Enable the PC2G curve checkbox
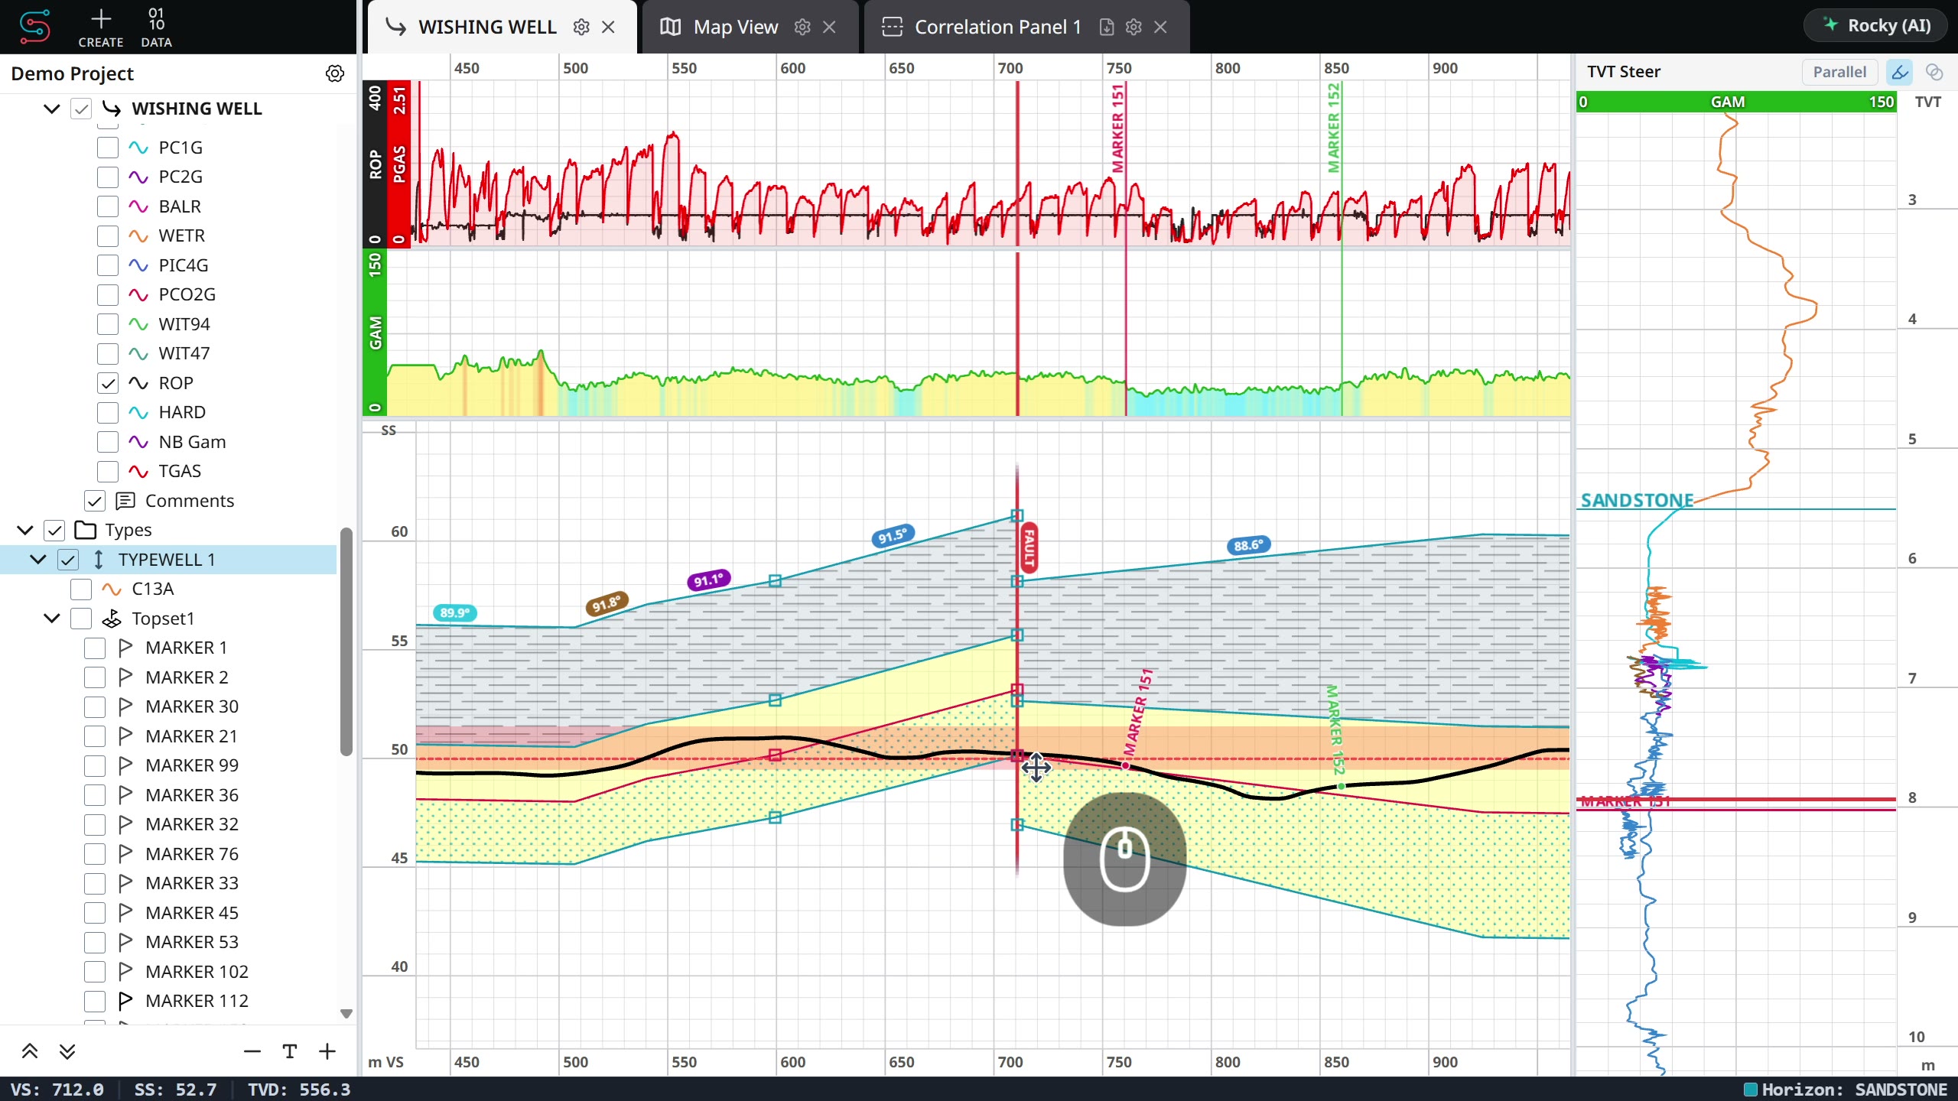Viewport: 1958px width, 1101px height. click(x=108, y=177)
